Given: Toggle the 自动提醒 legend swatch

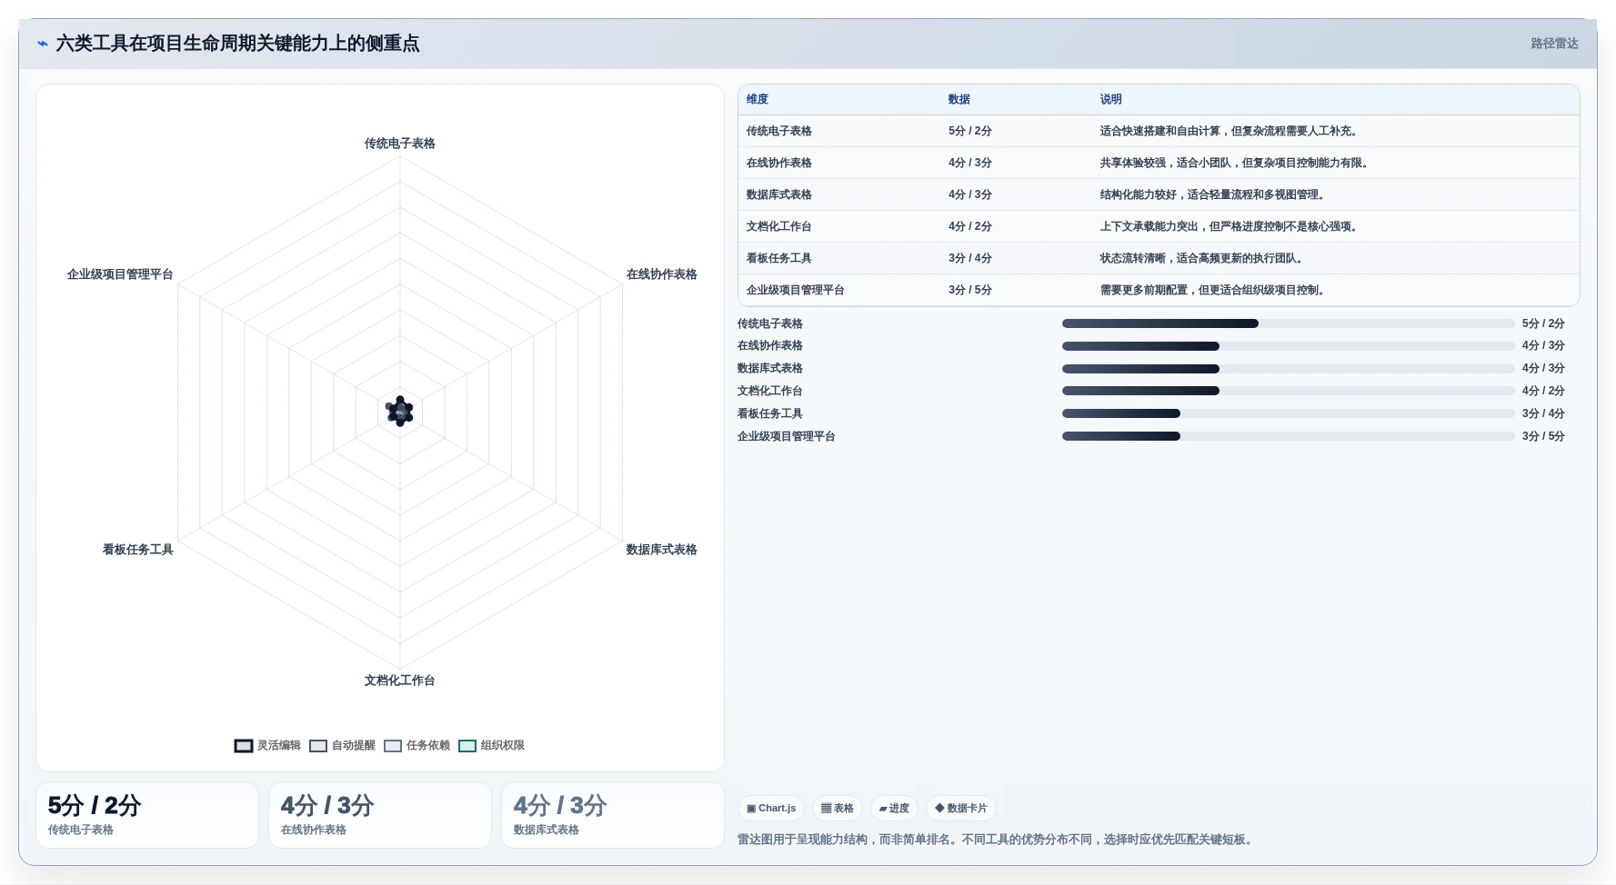Looking at the screenshot, I should click(x=318, y=746).
